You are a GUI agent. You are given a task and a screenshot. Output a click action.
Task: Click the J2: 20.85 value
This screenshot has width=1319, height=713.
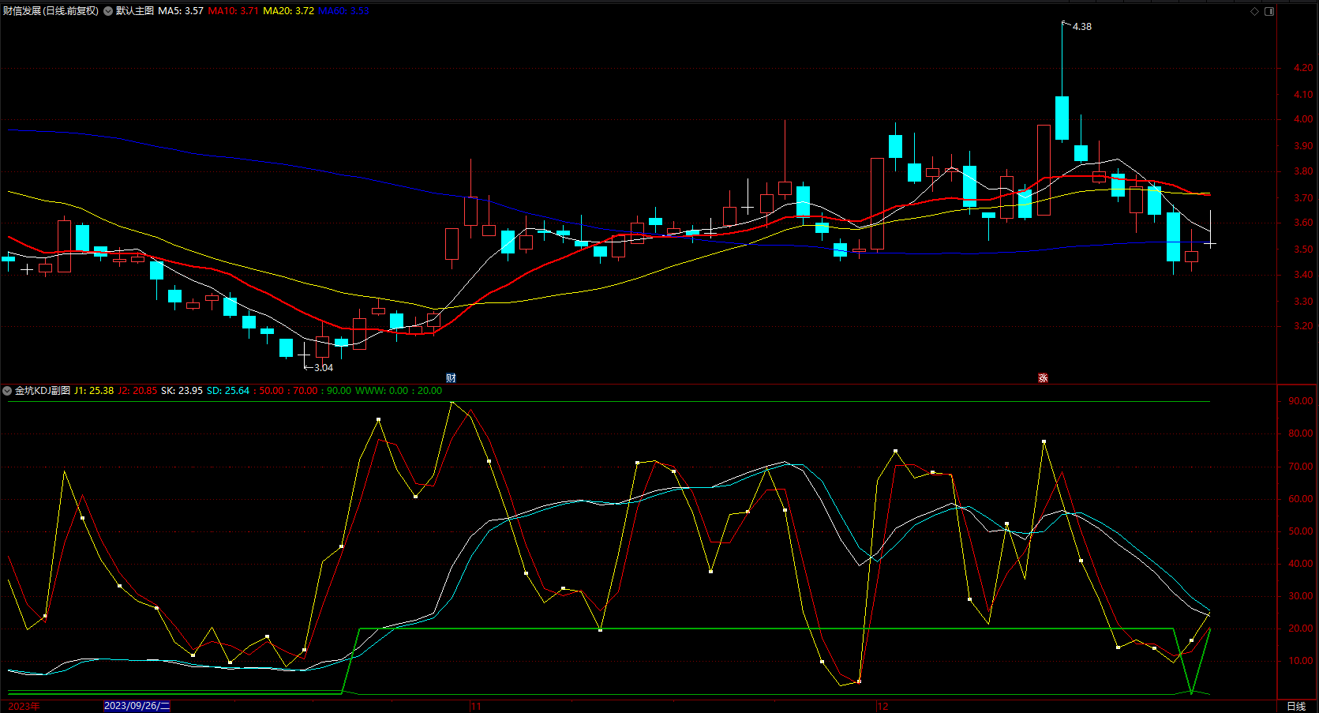(137, 391)
